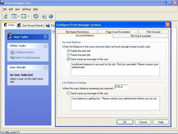The width and height of the screenshot is (178, 134).
Task: Click the User Tasks person icon
Action: tap(10, 35)
